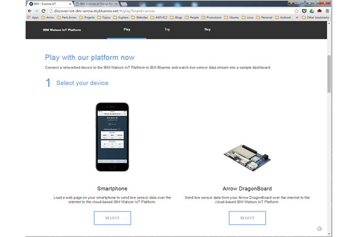The height and width of the screenshot is (237, 358).
Task: Click the page vertical scrollbar thumb
Action: 329,74
